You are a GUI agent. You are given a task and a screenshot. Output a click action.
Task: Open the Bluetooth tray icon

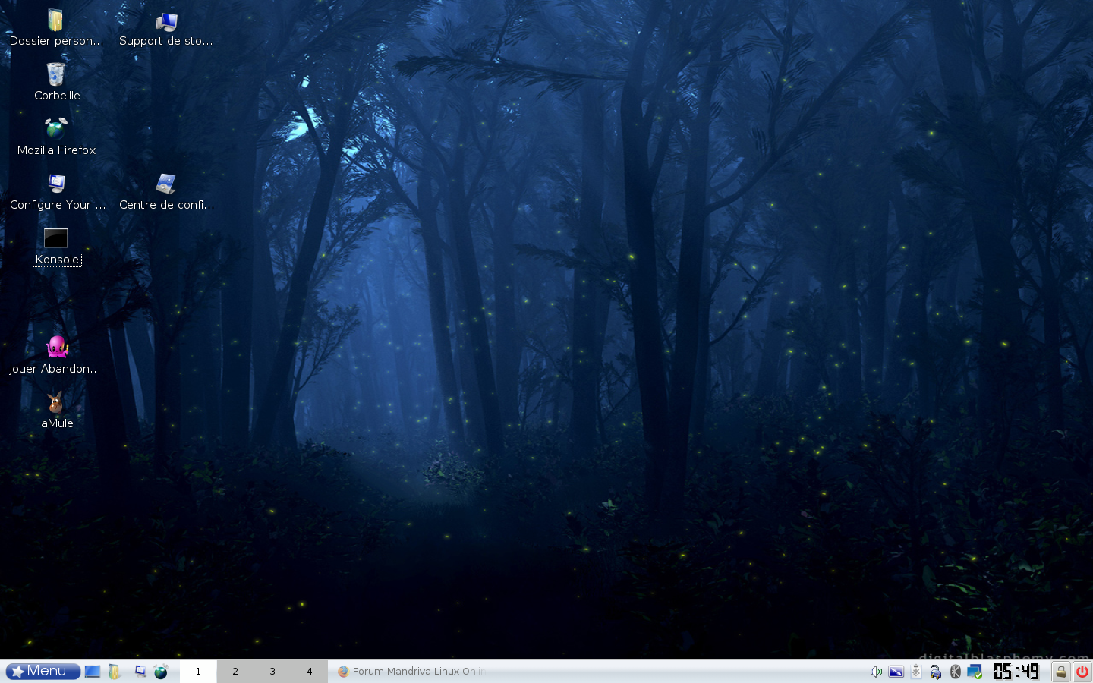955,671
